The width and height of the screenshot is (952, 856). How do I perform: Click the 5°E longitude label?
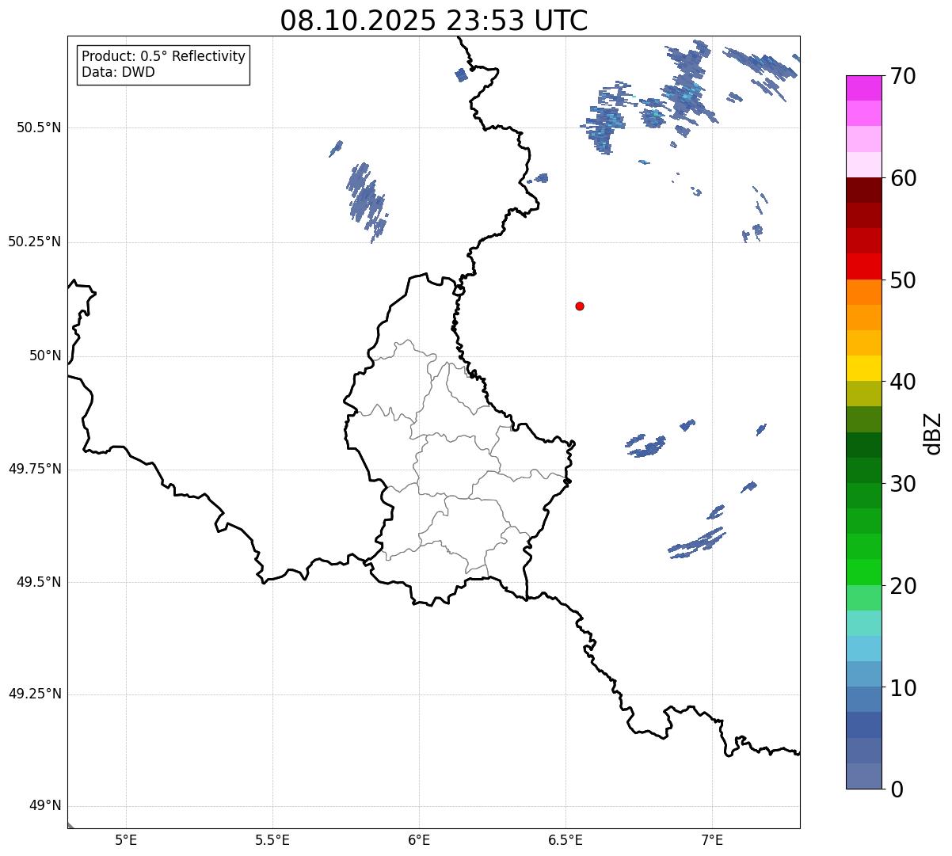coord(126,839)
